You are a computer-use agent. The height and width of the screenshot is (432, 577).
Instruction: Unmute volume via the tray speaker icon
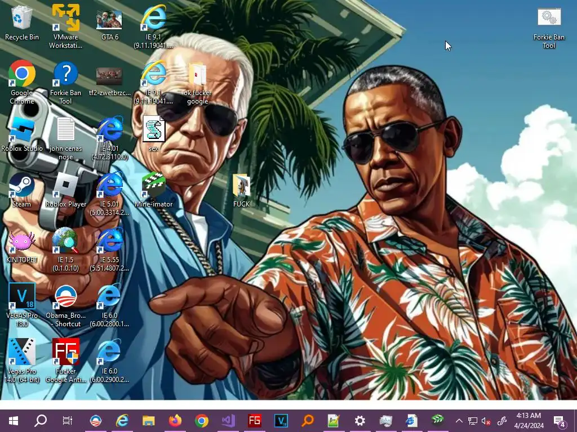pos(486,421)
